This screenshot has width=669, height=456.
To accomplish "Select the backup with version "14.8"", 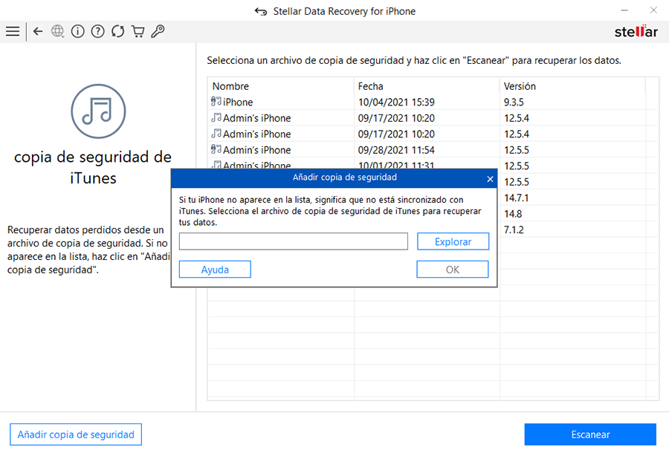I will (x=513, y=213).
